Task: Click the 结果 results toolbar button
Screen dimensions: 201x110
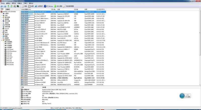Action: (31, 6)
